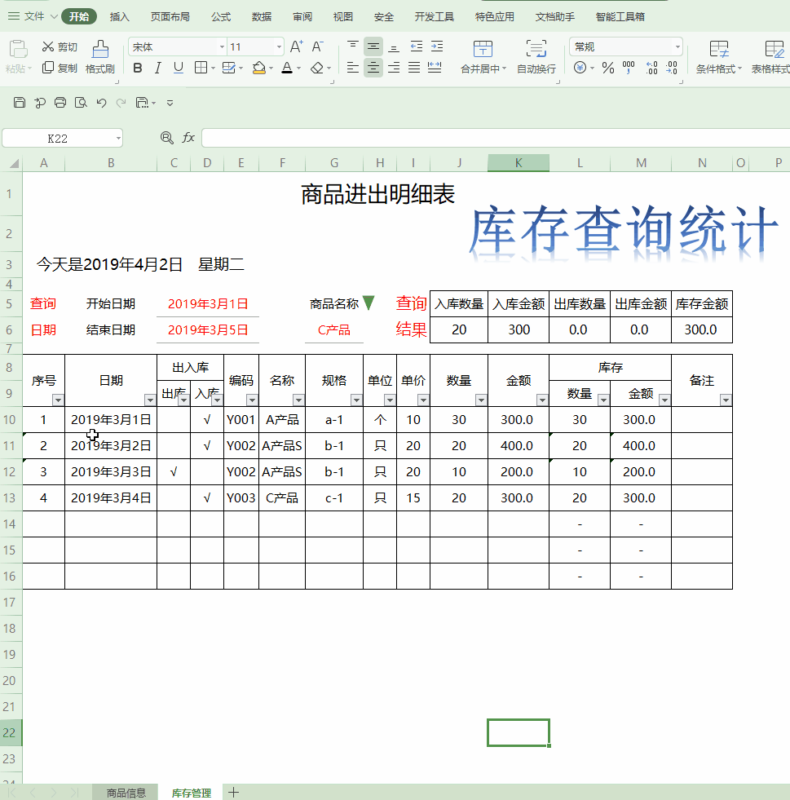The image size is (790, 800).
Task: Apply thousands separator format
Action: point(629,68)
